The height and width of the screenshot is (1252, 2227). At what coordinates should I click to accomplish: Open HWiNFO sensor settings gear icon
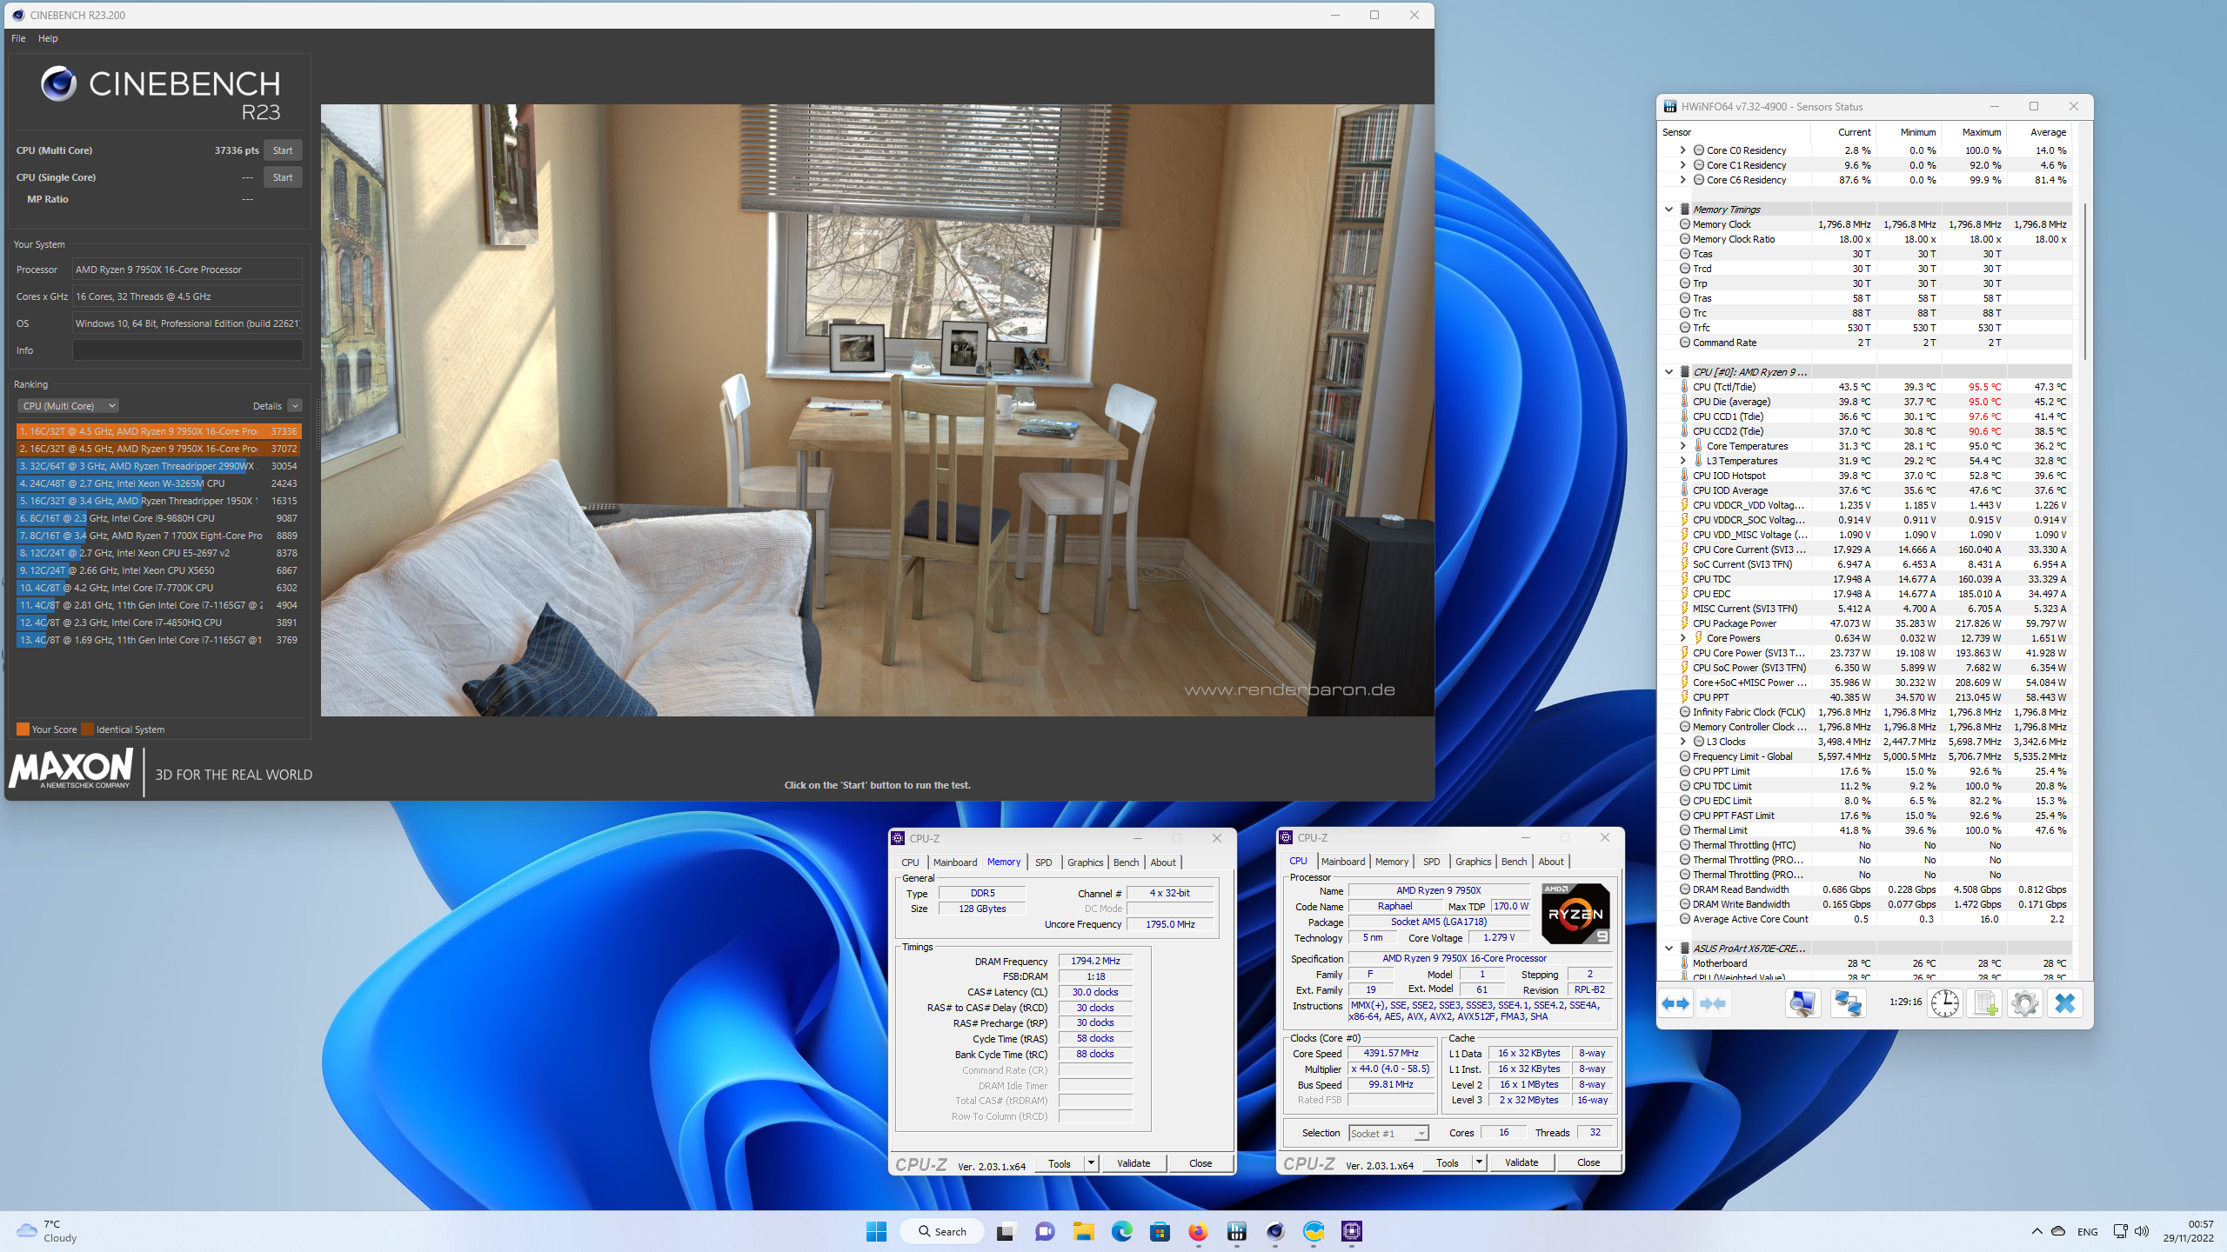click(x=2025, y=1003)
